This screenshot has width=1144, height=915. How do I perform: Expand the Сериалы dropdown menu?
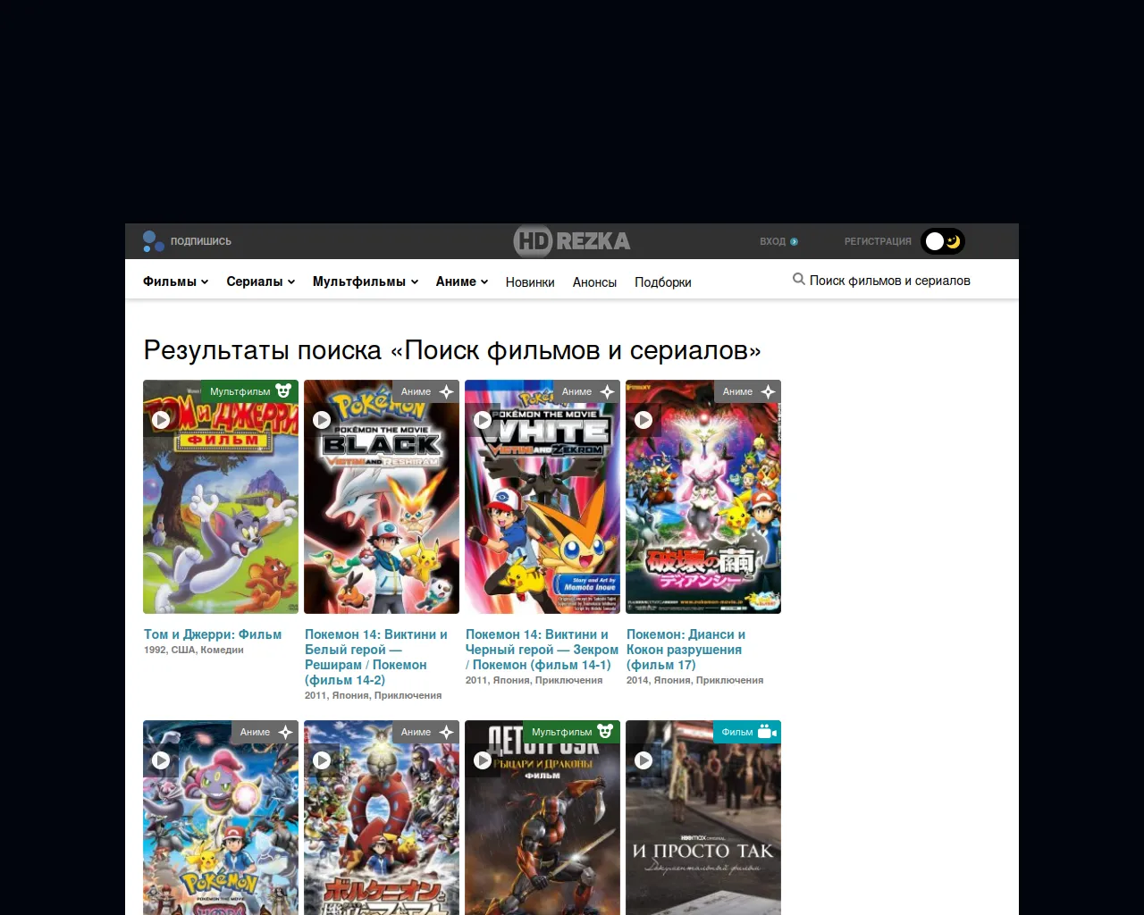(x=261, y=281)
